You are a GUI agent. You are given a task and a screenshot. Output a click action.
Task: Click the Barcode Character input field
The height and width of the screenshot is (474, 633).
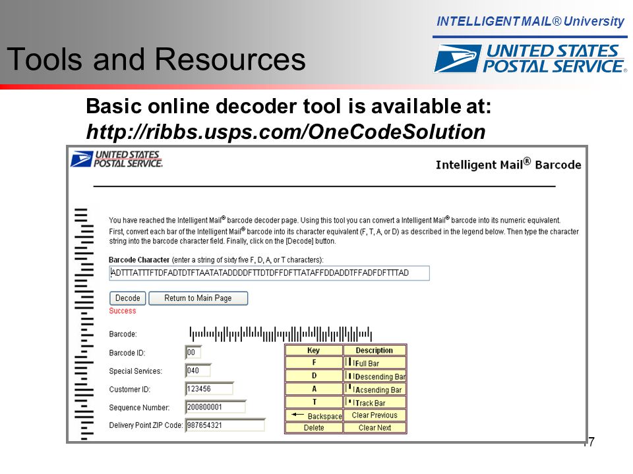point(269,273)
